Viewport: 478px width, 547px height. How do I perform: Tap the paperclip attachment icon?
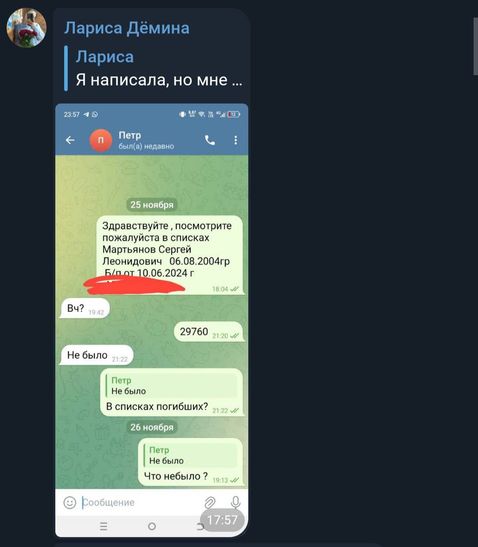pos(210,502)
